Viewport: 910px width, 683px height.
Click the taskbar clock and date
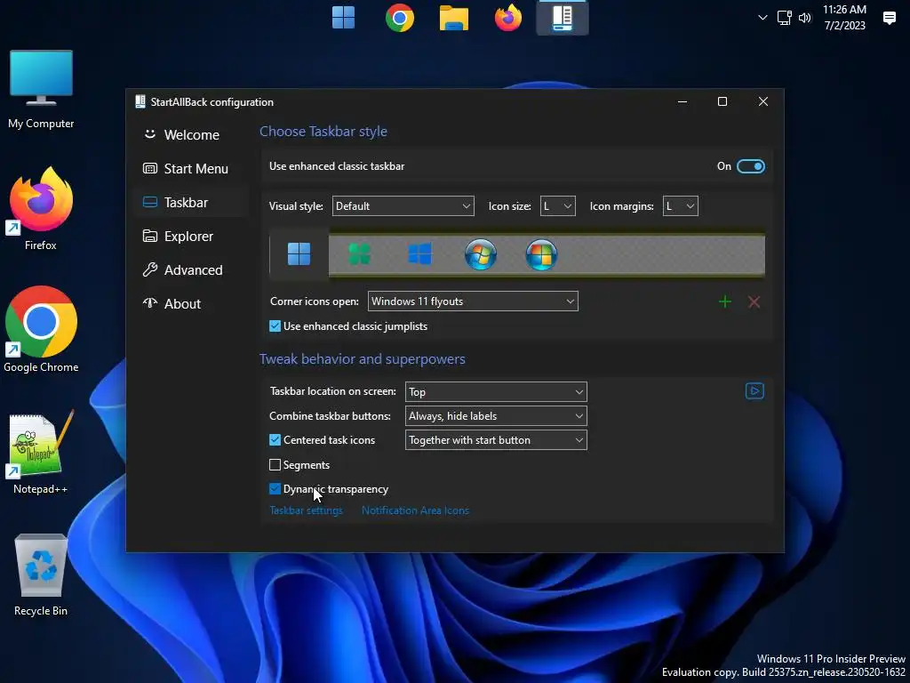click(x=844, y=18)
